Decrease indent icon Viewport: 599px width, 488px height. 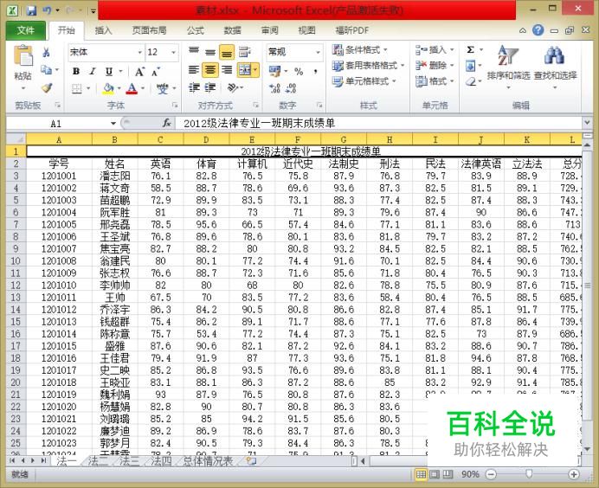tap(194, 88)
